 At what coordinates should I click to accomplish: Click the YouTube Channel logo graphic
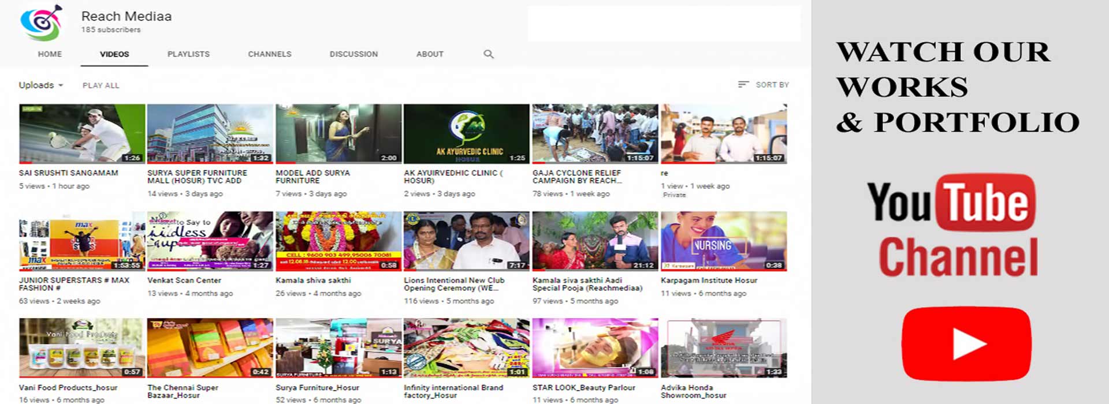(953, 226)
